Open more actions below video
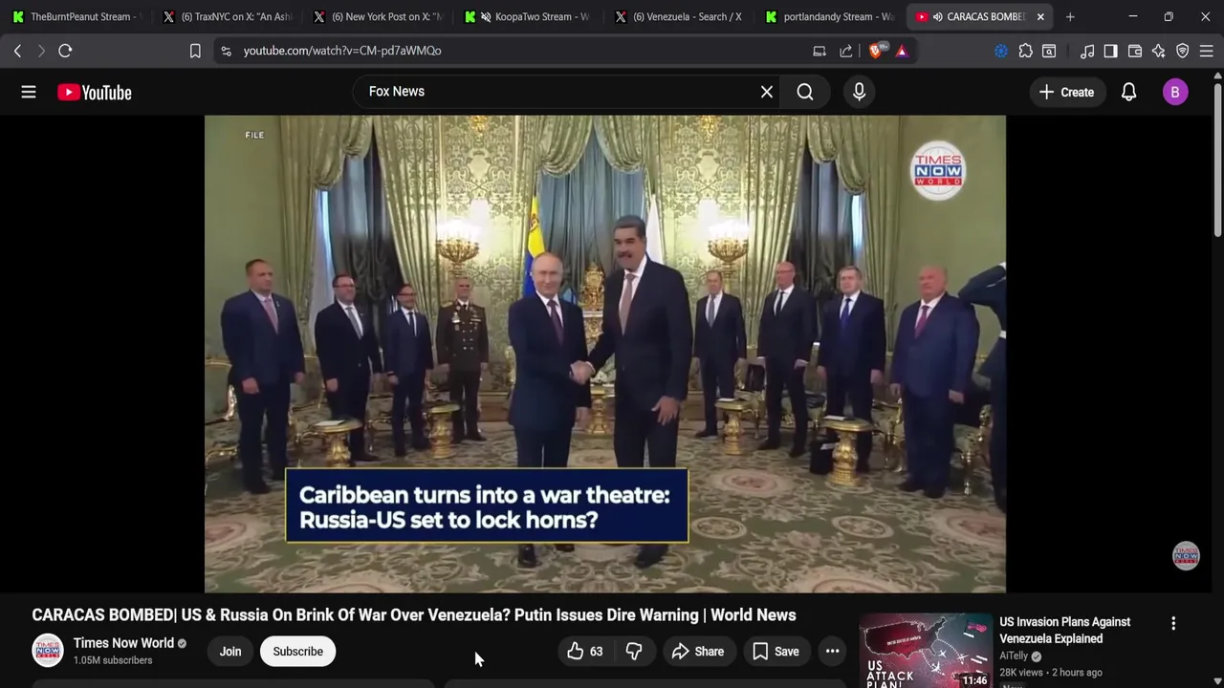 [832, 651]
